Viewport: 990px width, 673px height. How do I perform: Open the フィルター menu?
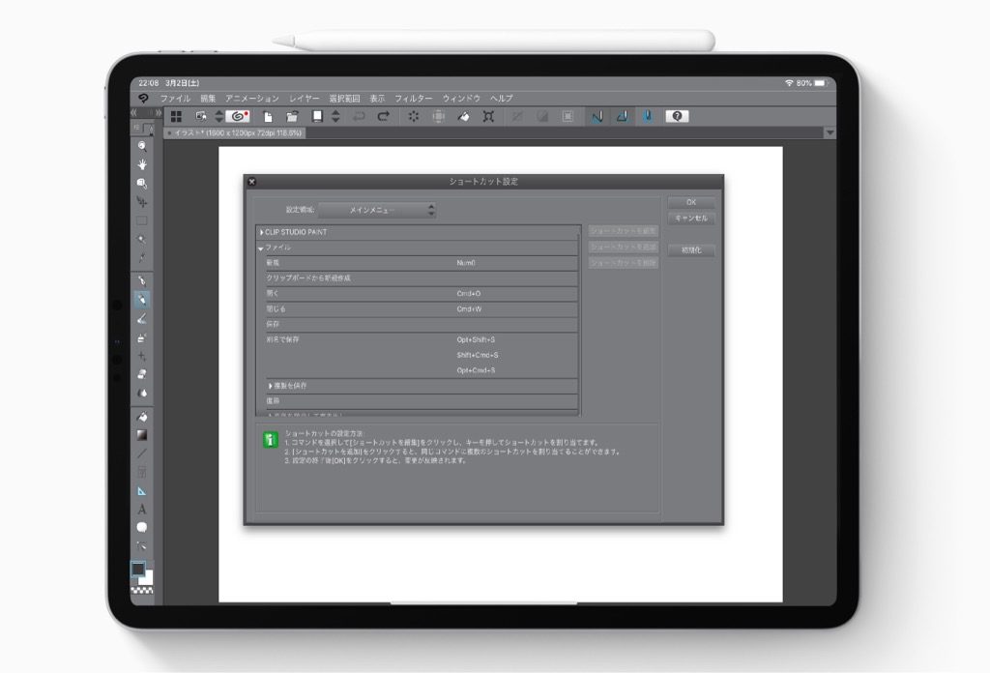[414, 99]
